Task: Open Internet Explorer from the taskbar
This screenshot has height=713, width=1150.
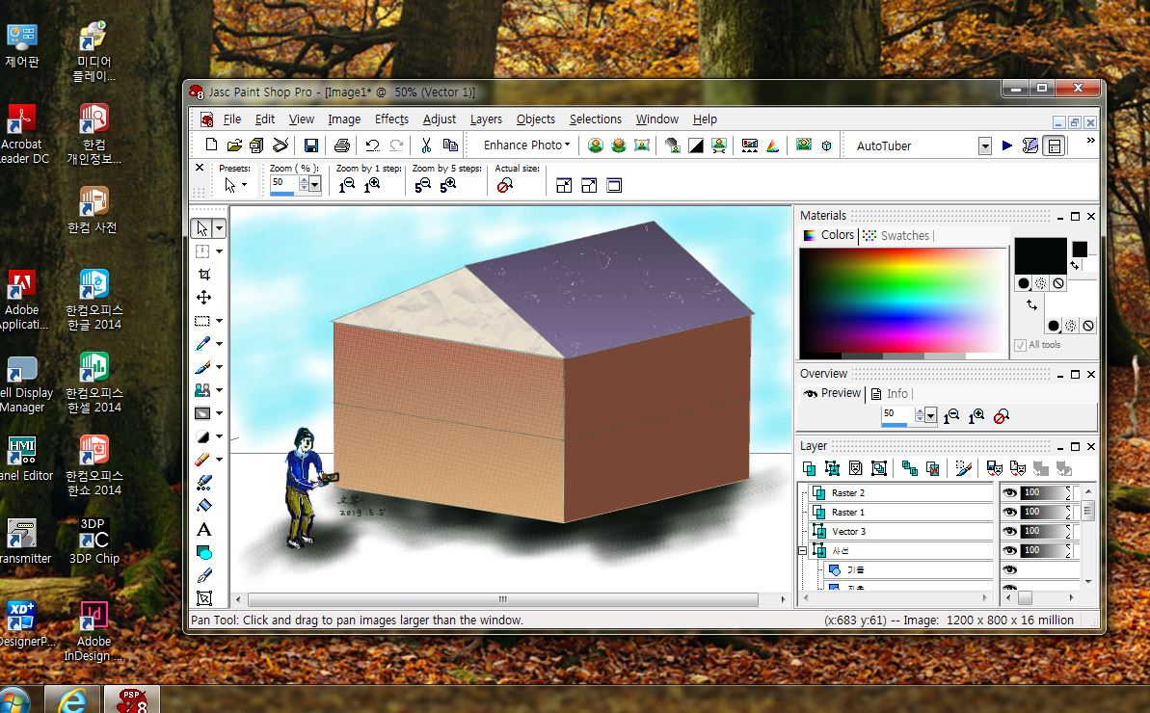Action: coord(72,700)
